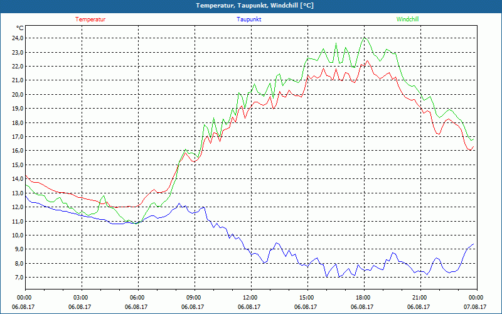Image resolution: width=502 pixels, height=314 pixels.
Task: Click the 9,0 y-axis value
Action: tap(19, 249)
